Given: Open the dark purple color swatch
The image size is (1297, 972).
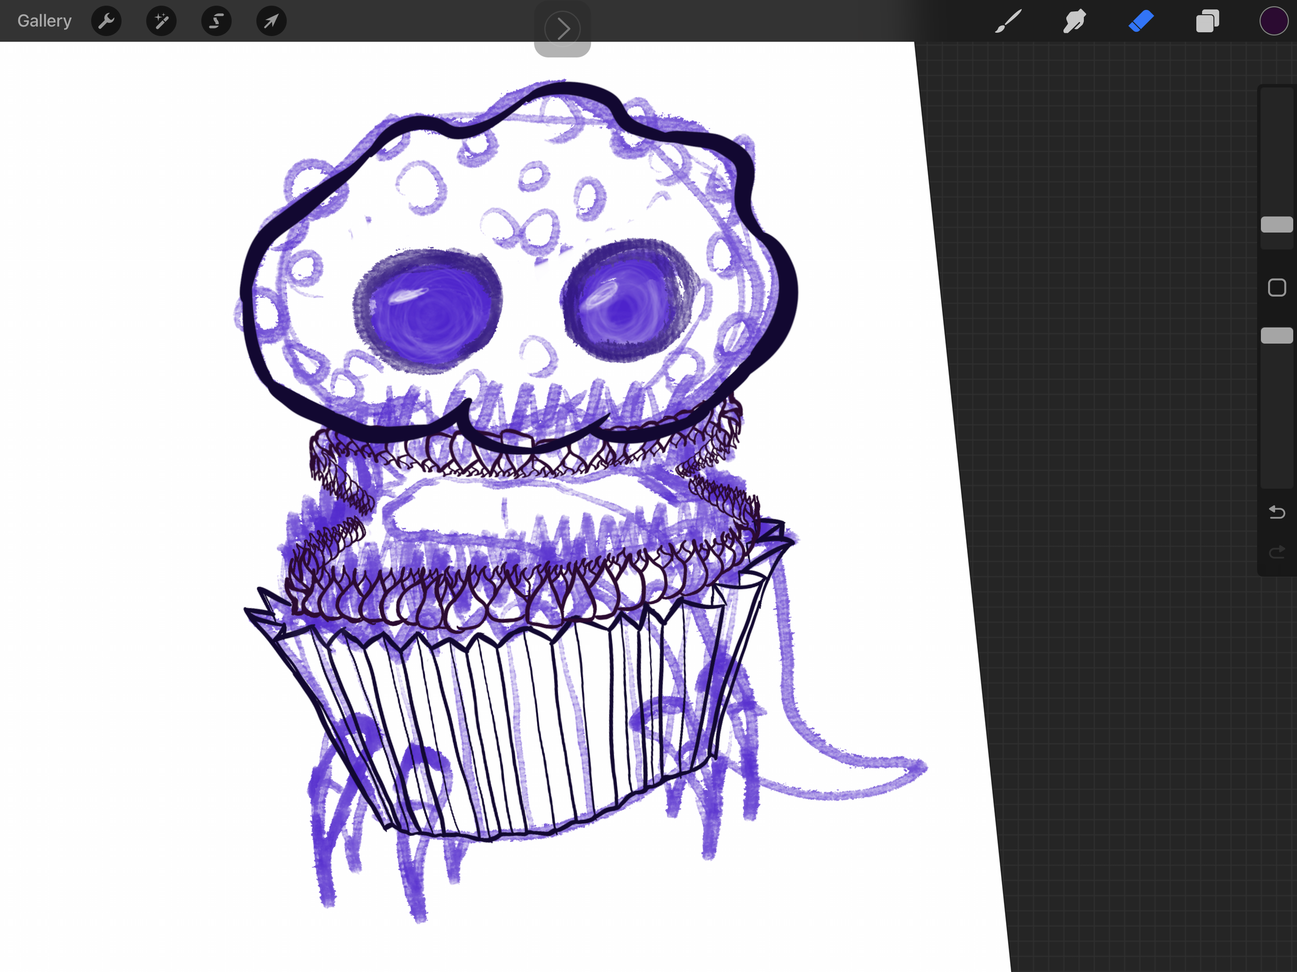Looking at the screenshot, I should coord(1273,22).
